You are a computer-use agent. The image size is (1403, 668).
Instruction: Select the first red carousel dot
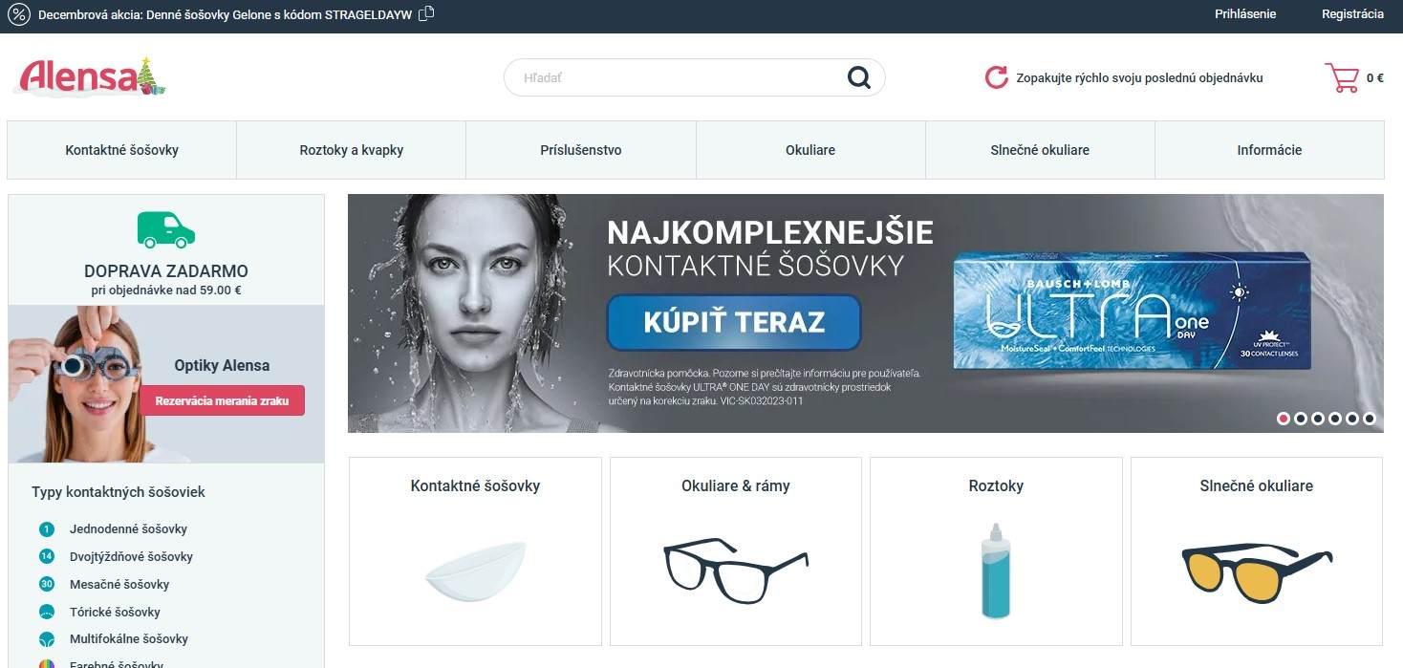click(1284, 418)
